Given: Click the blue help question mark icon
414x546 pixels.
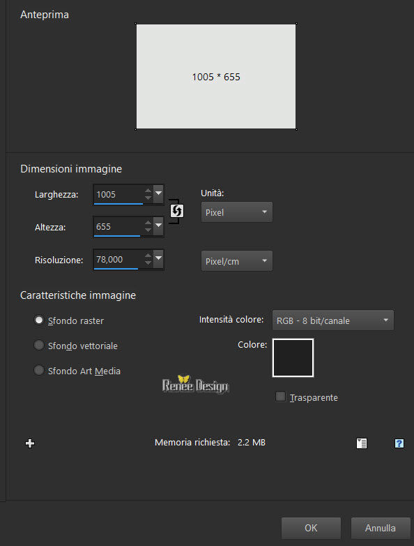Looking at the screenshot, I should coord(399,443).
